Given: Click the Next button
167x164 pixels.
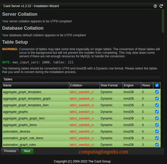Looking at the screenshot, I should (27, 151).
